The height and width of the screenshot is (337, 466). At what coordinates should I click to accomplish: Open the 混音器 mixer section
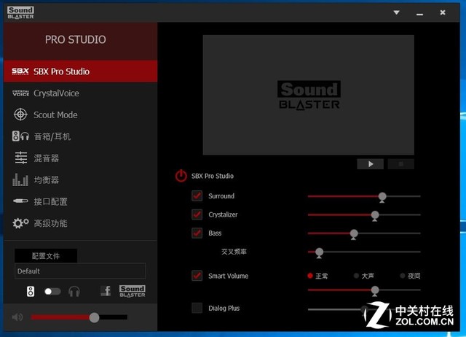pyautogui.click(x=81, y=158)
